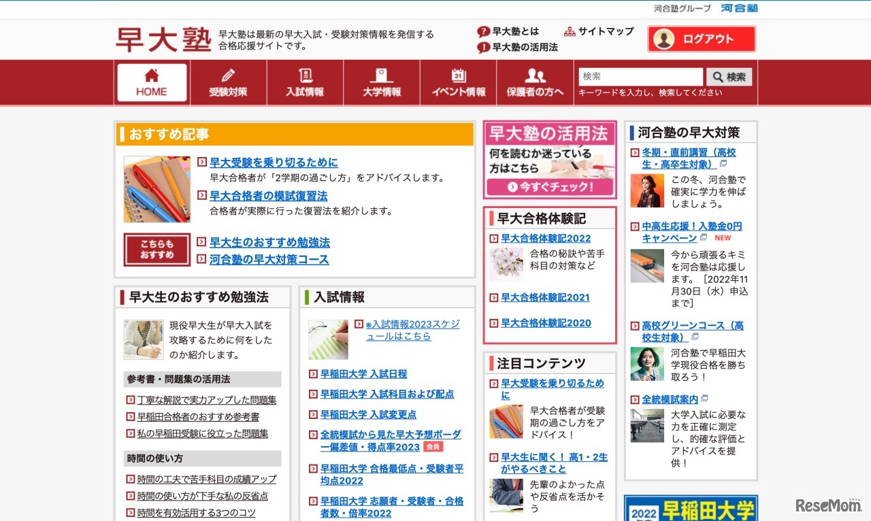Image resolution: width=871 pixels, height=521 pixels.
Task: Click the orange-pen thumbnail beside 入塾金0円キャンペーン
Action: pos(647,265)
